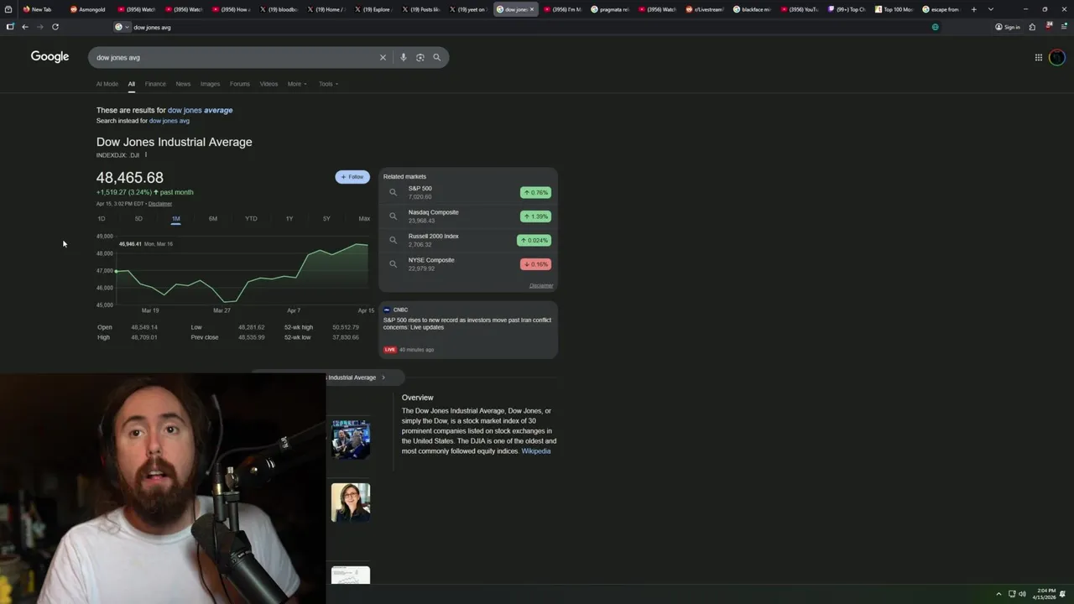Open the Wikipedia link in Overview
1074x604 pixels.
536,451
